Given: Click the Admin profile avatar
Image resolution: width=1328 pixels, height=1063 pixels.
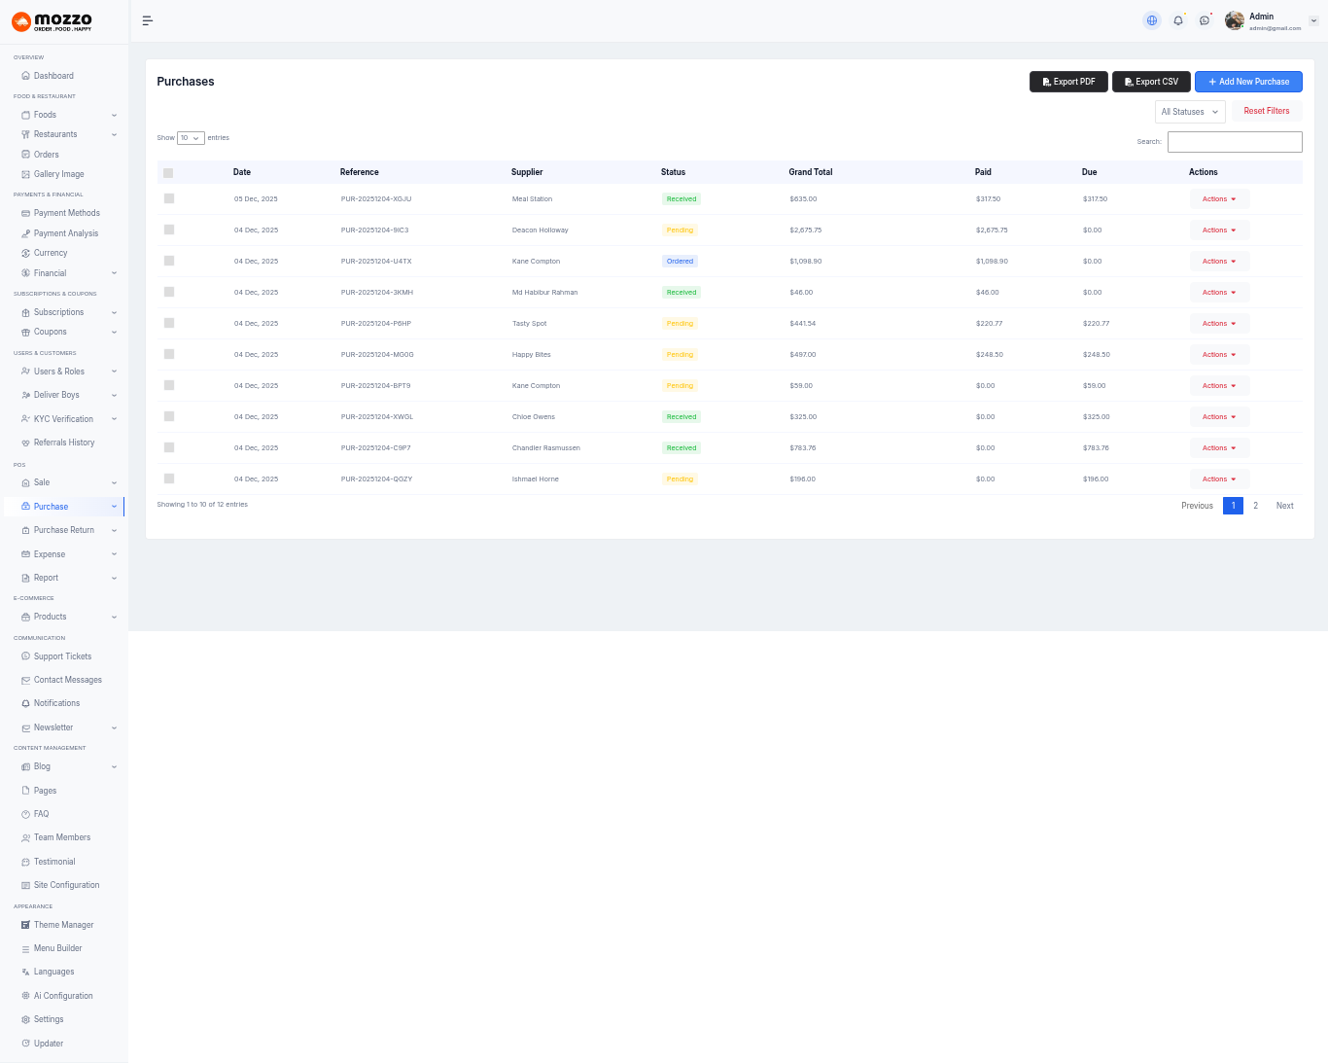Looking at the screenshot, I should (x=1235, y=20).
